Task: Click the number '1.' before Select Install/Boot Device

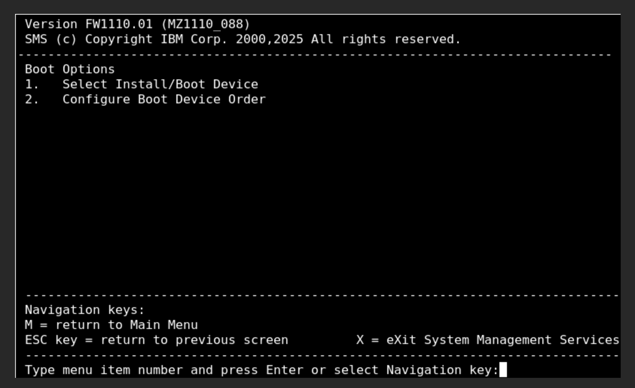Action: [32, 84]
